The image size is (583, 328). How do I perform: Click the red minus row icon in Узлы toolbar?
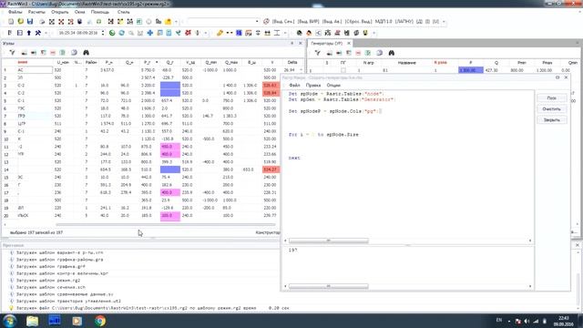tap(53, 53)
